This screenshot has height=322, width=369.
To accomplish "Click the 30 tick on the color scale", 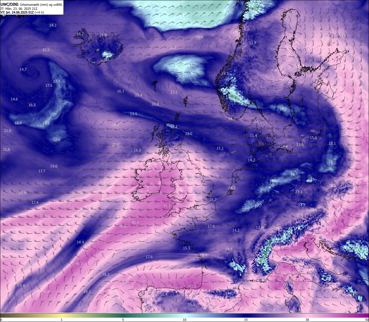I will point(307,320).
